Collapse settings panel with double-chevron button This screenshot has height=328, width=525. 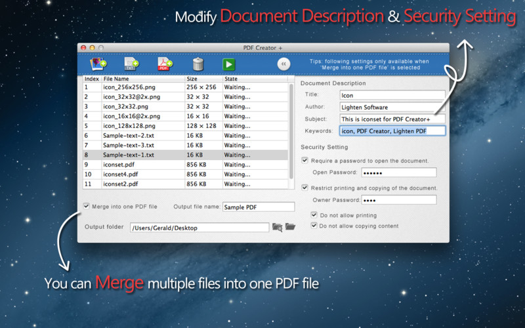click(283, 64)
